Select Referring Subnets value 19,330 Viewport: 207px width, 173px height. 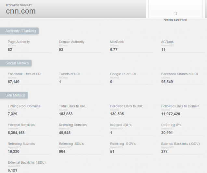13,152
